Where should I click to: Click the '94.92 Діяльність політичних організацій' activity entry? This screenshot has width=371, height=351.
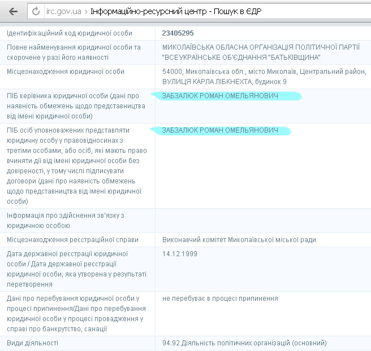coord(244,343)
